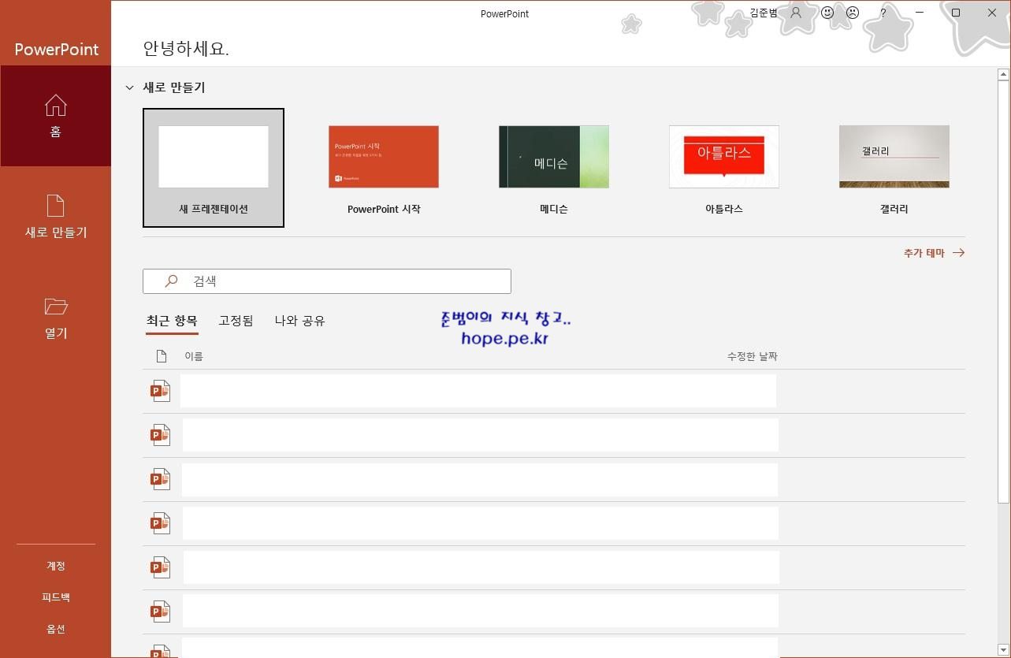Choose the PowerPoint 시작 template
The image size is (1011, 658).
(x=384, y=168)
